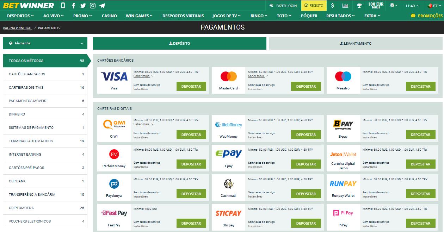Go to the CASINO section
Viewport: 444px width, 232px height.
(x=109, y=16)
